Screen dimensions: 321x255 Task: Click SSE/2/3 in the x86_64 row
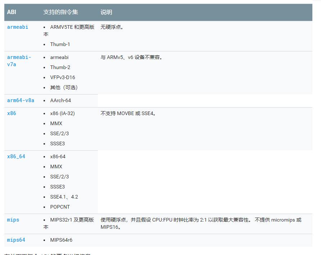tap(60, 177)
